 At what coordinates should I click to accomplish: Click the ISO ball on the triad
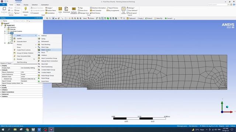click(x=227, y=107)
